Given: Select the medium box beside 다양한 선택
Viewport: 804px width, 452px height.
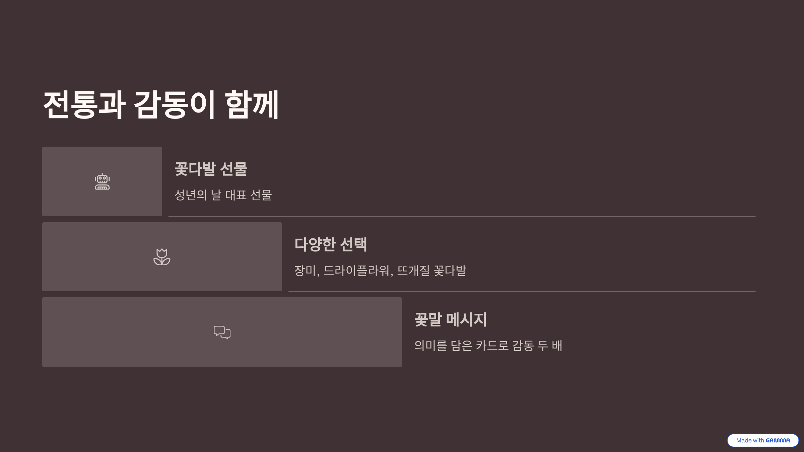Looking at the screenshot, I should click(x=162, y=257).
